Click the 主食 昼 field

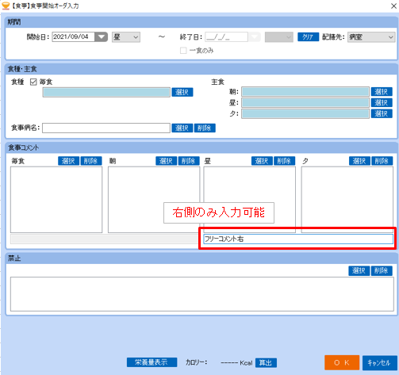305,102
